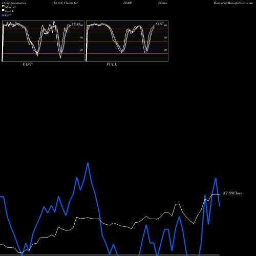Click the Slow D legend swatch

click(3, 6)
